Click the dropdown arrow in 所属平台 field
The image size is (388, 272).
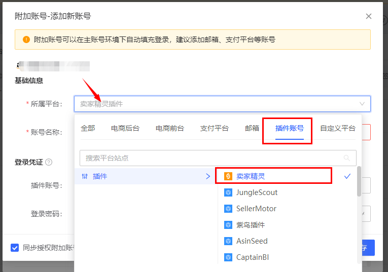click(362, 104)
